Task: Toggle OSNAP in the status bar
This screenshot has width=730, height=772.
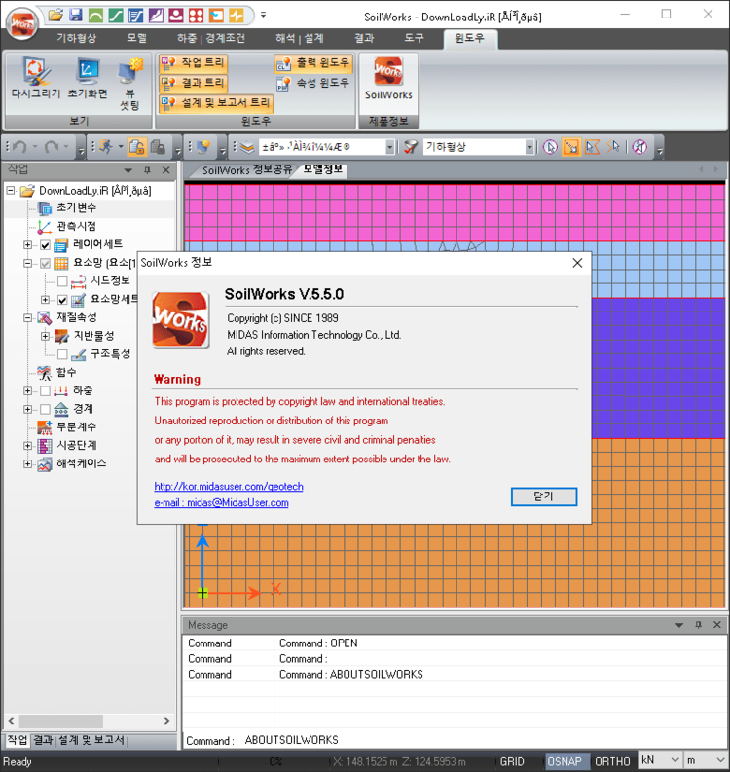Action: (564, 761)
